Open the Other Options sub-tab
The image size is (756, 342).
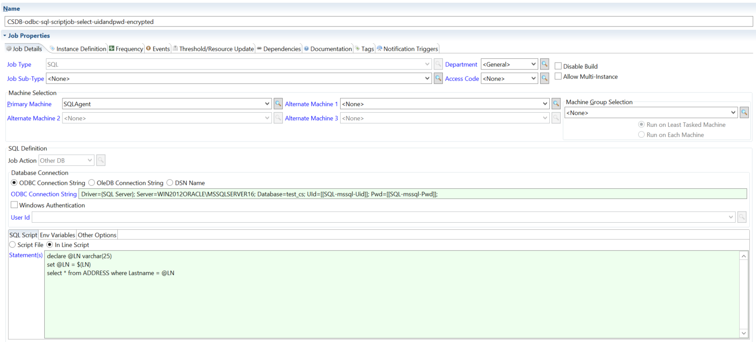97,235
